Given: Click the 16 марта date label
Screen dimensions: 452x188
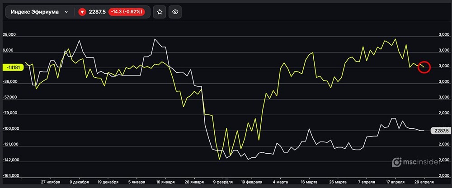Looking at the screenshot, I should coord(309,182).
